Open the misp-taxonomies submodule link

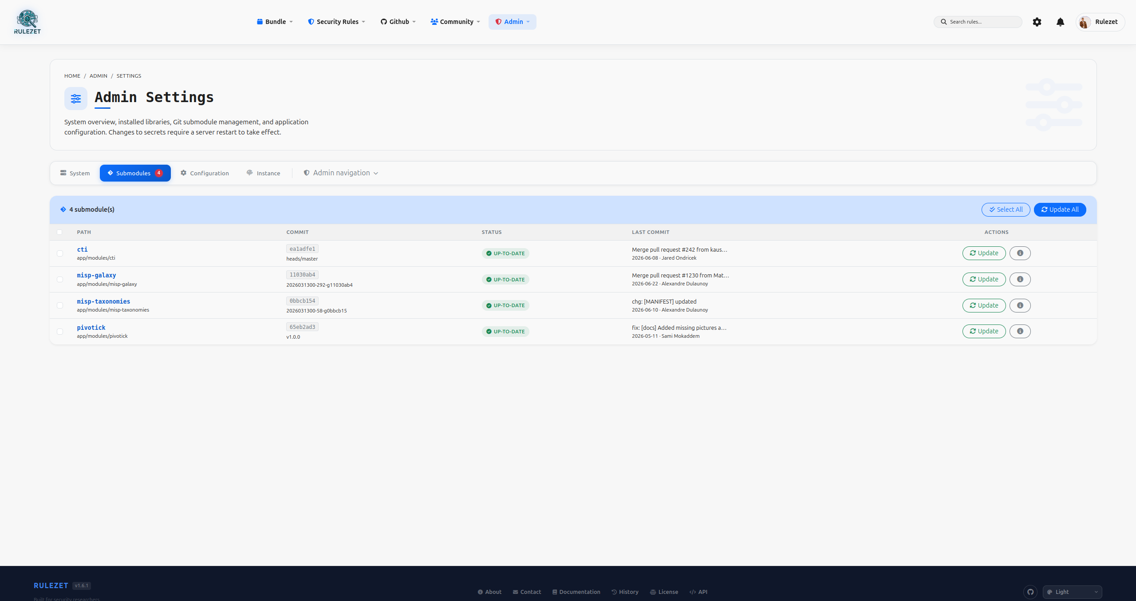click(x=103, y=301)
